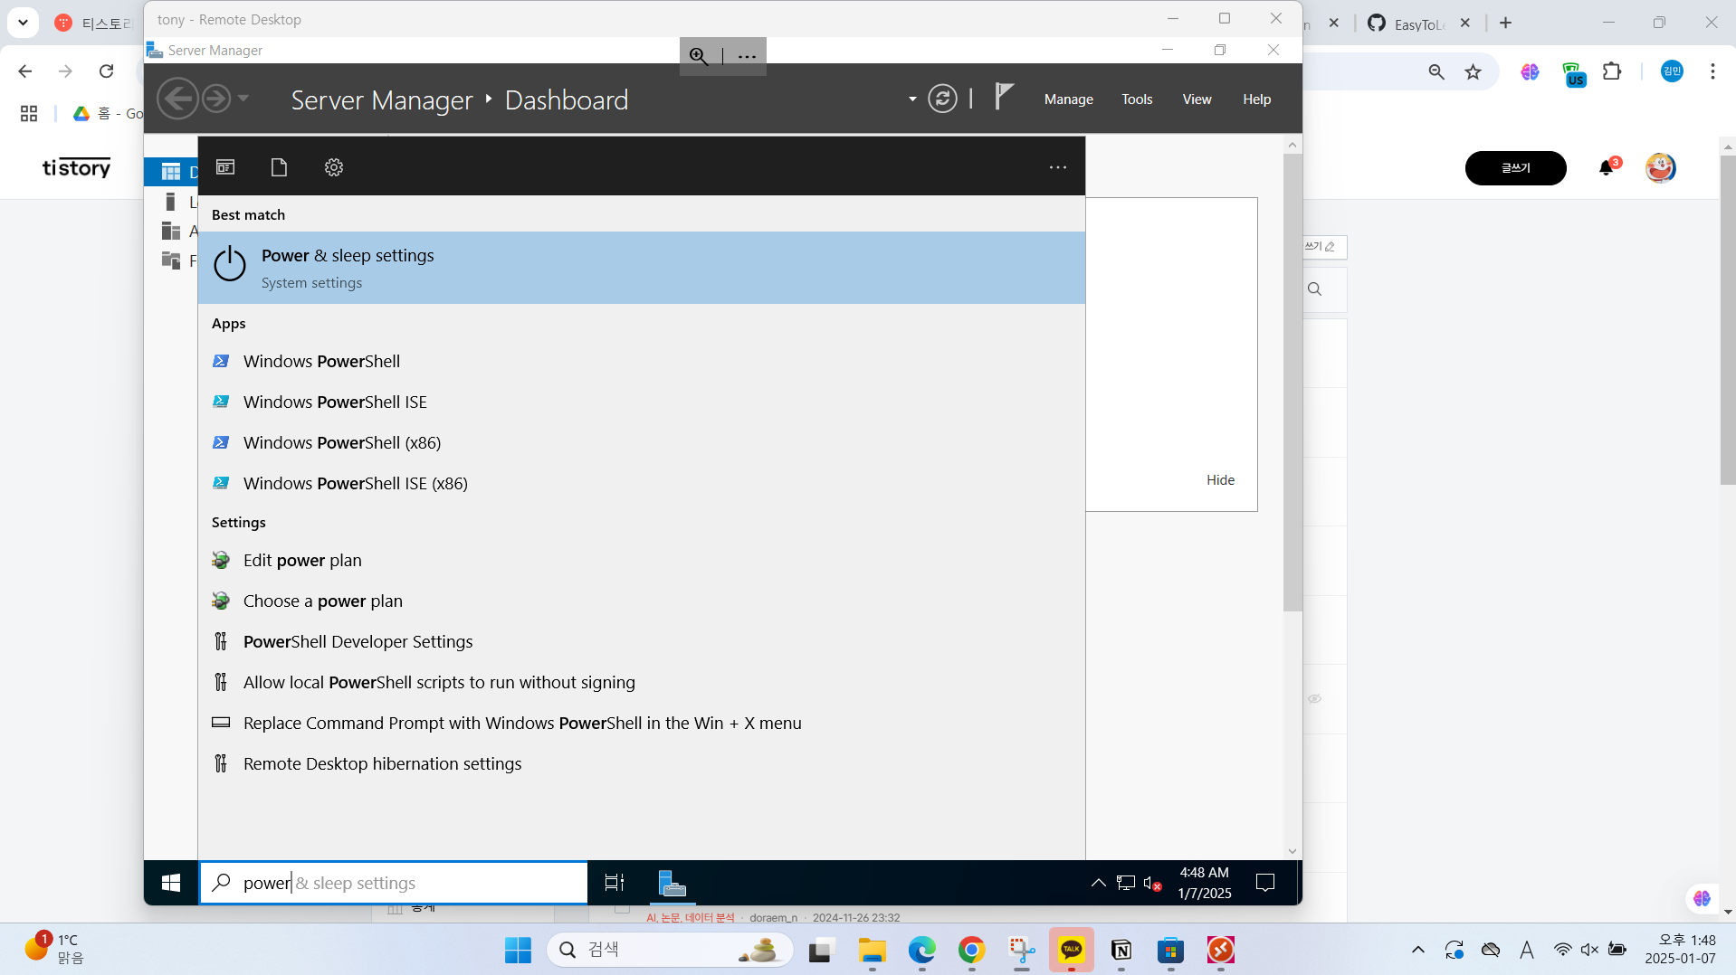1736x975 pixels.
Task: Filter search results by documents icon
Action: pyautogui.click(x=279, y=167)
